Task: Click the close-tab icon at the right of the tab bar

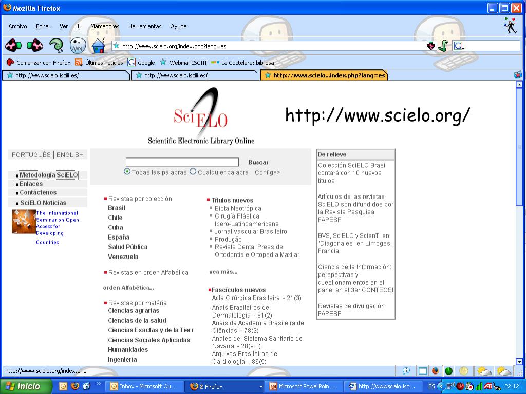Action: tap(518, 75)
